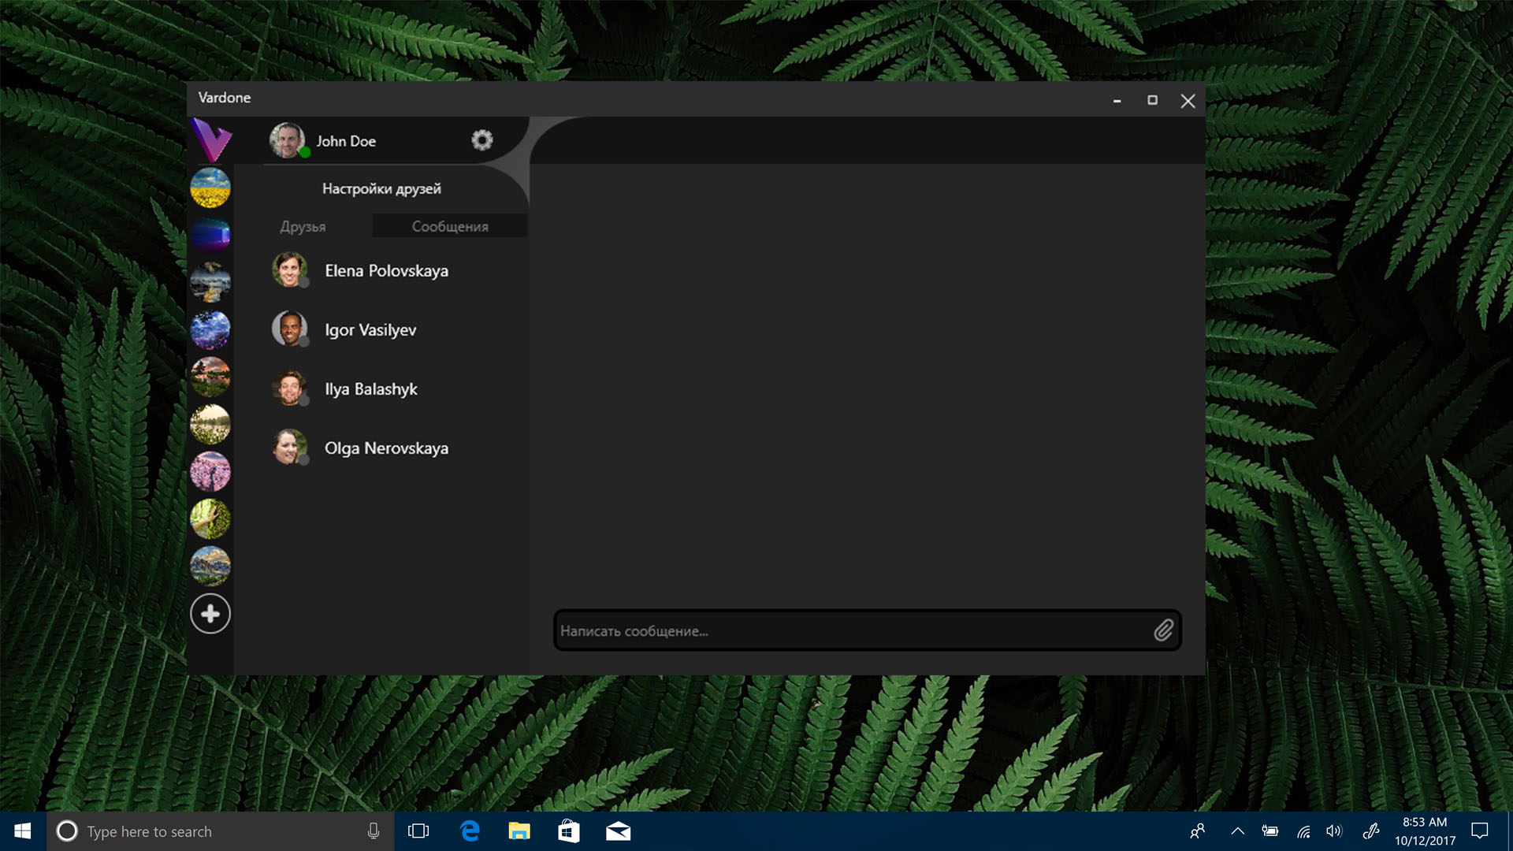This screenshot has height=851, width=1513.
Task: Focus the taskbar search box
Action: pyautogui.click(x=221, y=831)
